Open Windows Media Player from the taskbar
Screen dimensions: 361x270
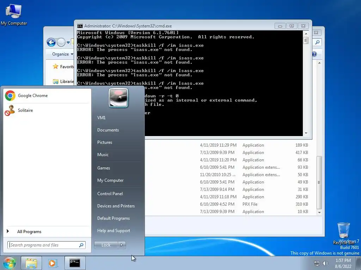pyautogui.click(x=53, y=263)
